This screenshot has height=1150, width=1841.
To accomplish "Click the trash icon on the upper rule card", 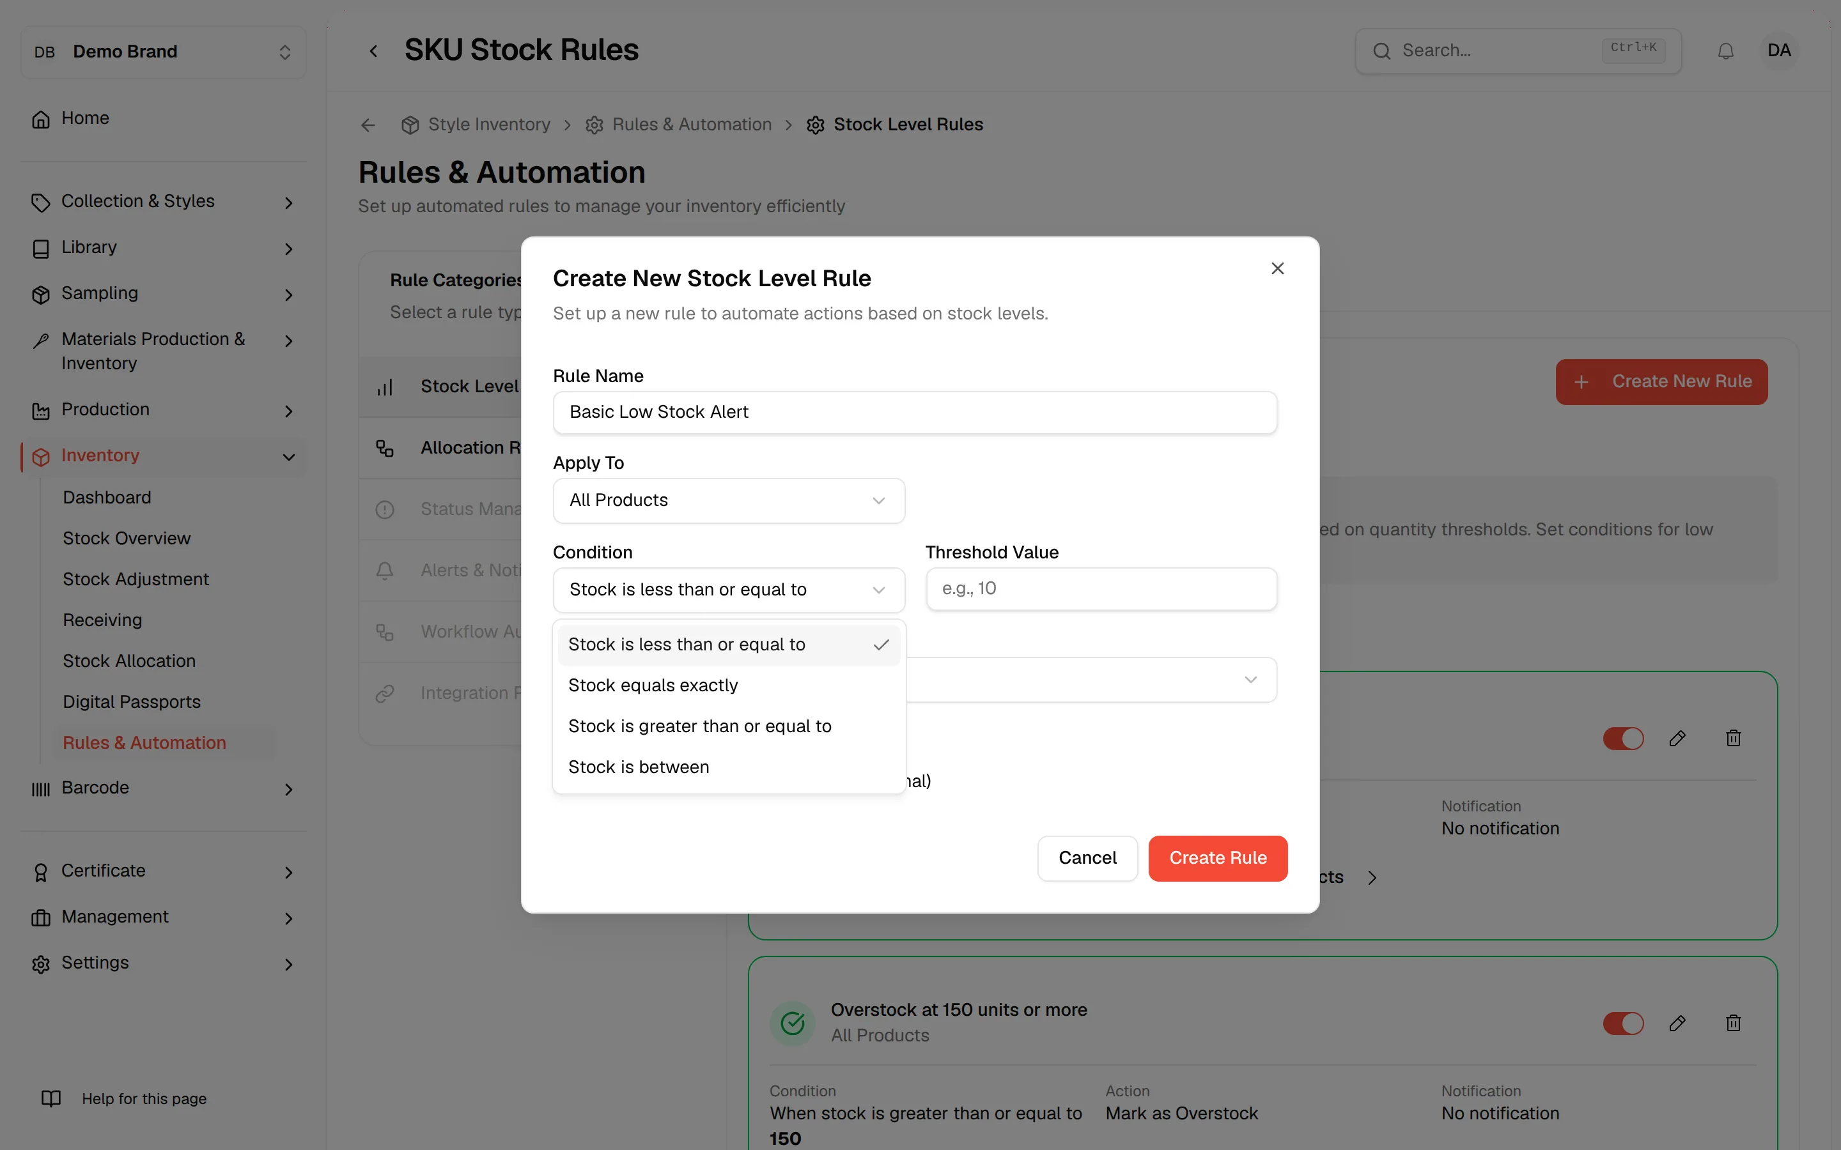I will (x=1733, y=738).
